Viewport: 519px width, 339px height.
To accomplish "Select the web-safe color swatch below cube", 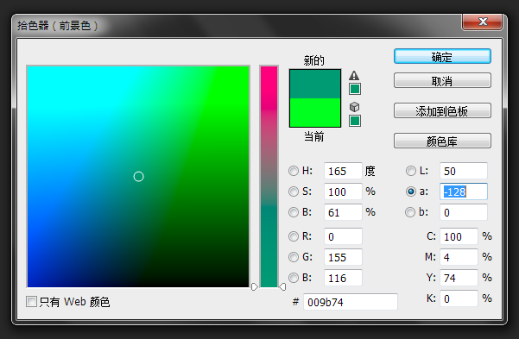I will [x=355, y=121].
